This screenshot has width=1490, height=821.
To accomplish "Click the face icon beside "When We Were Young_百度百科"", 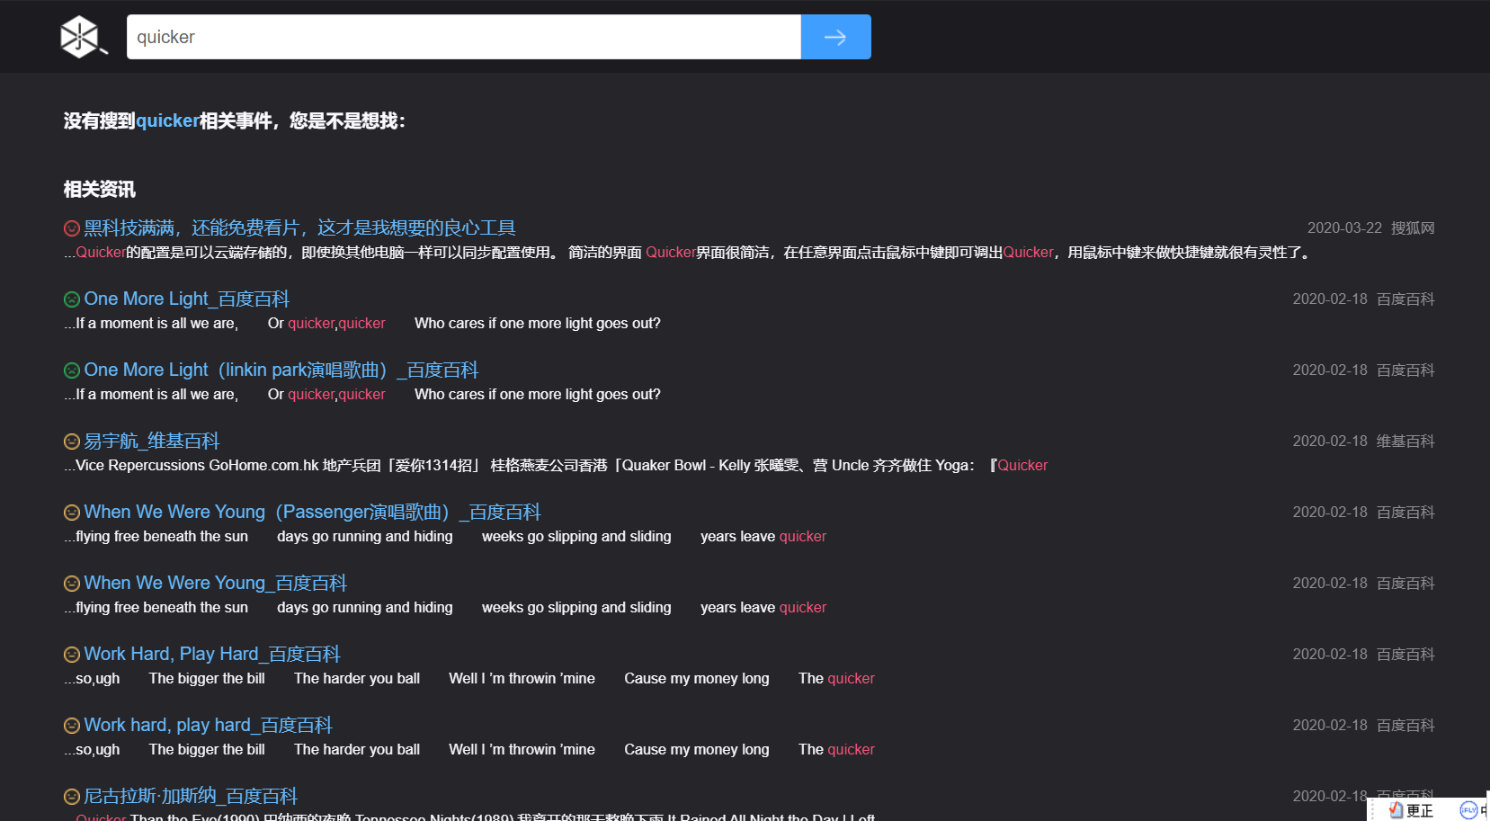I will [x=72, y=584].
